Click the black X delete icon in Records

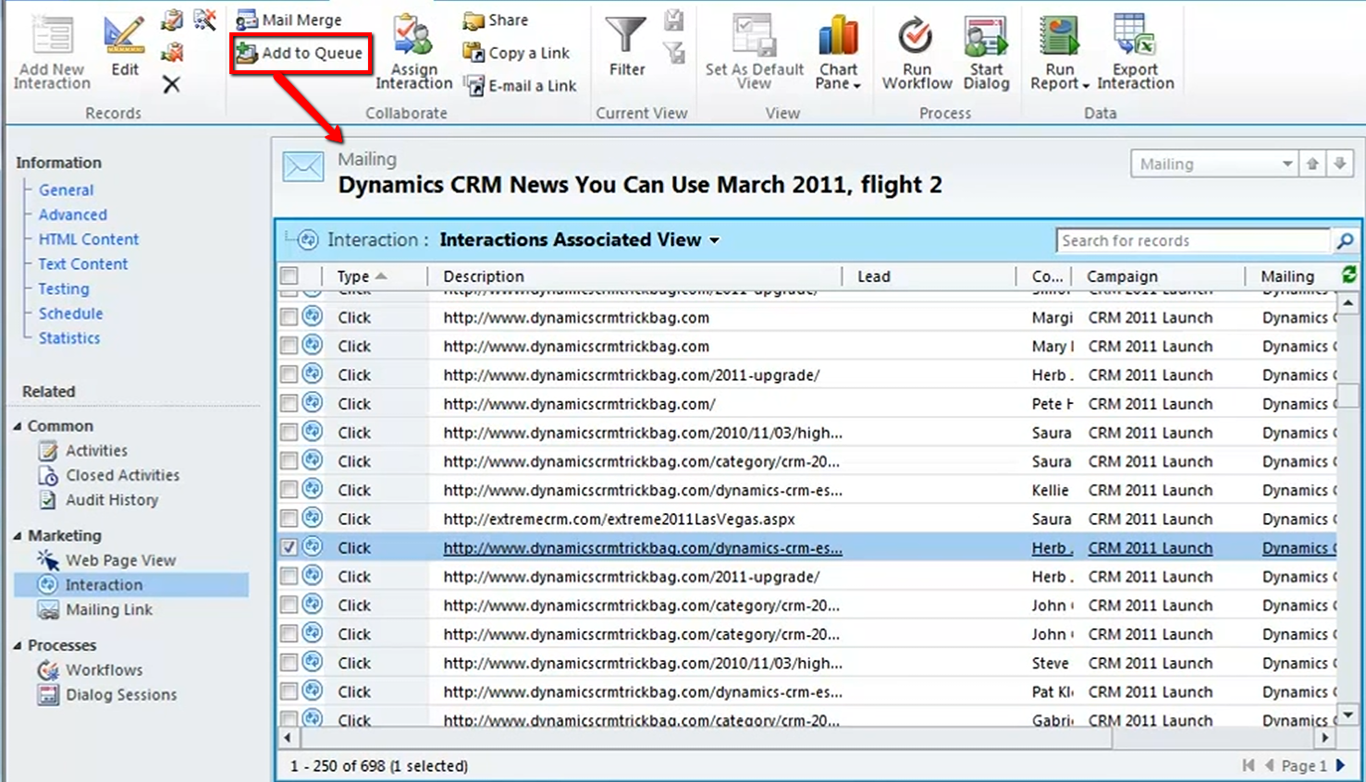click(171, 85)
